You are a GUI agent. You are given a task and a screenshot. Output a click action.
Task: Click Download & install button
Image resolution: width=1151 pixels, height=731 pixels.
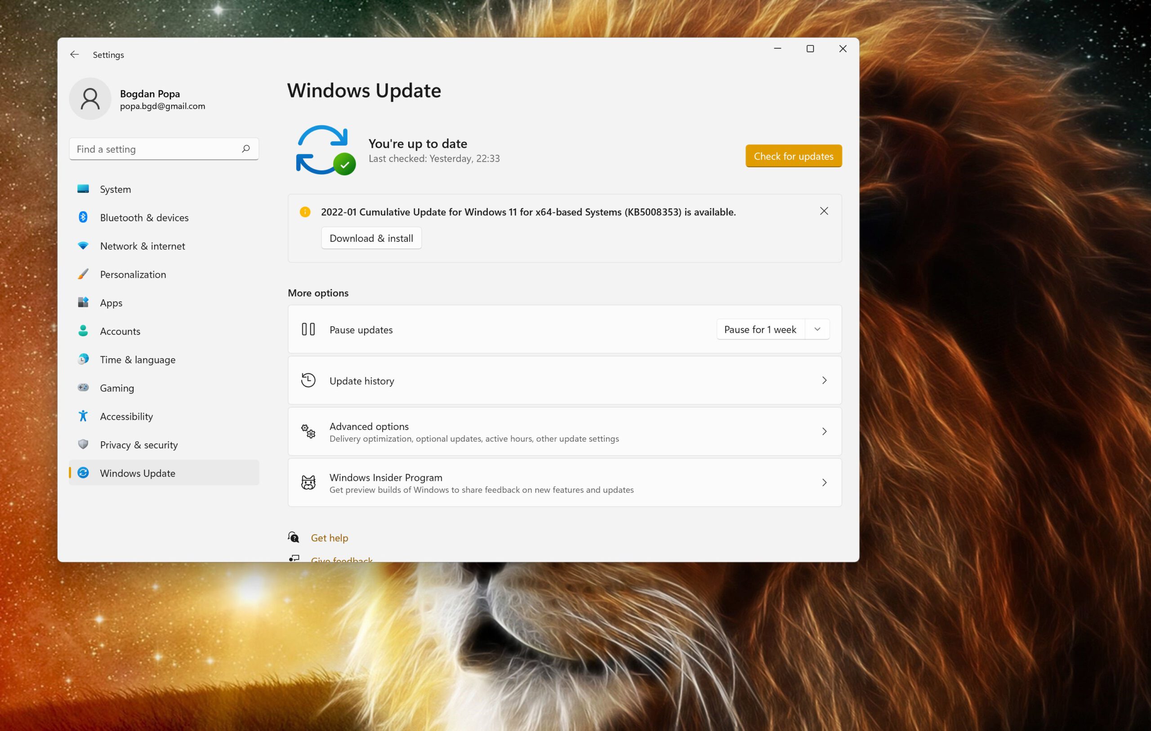(x=371, y=238)
